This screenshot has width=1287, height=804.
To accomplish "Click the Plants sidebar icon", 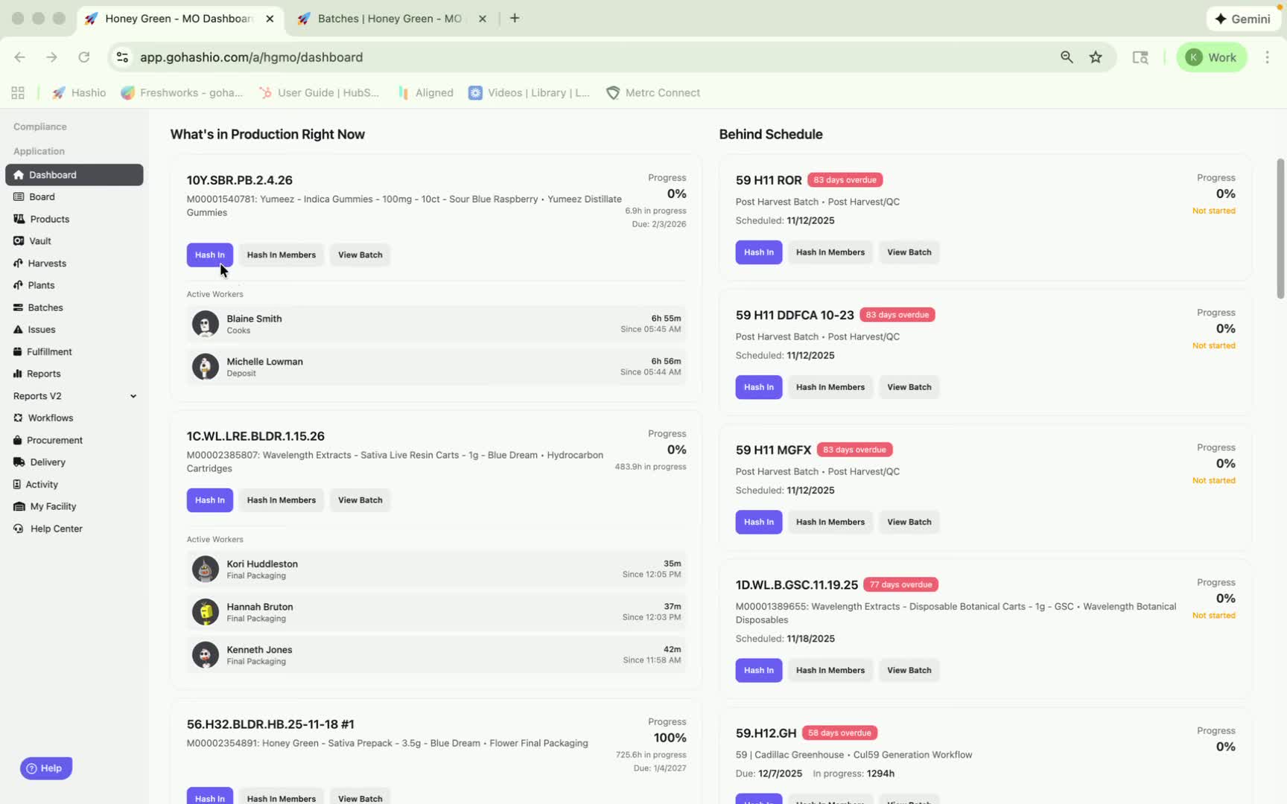I will [18, 285].
